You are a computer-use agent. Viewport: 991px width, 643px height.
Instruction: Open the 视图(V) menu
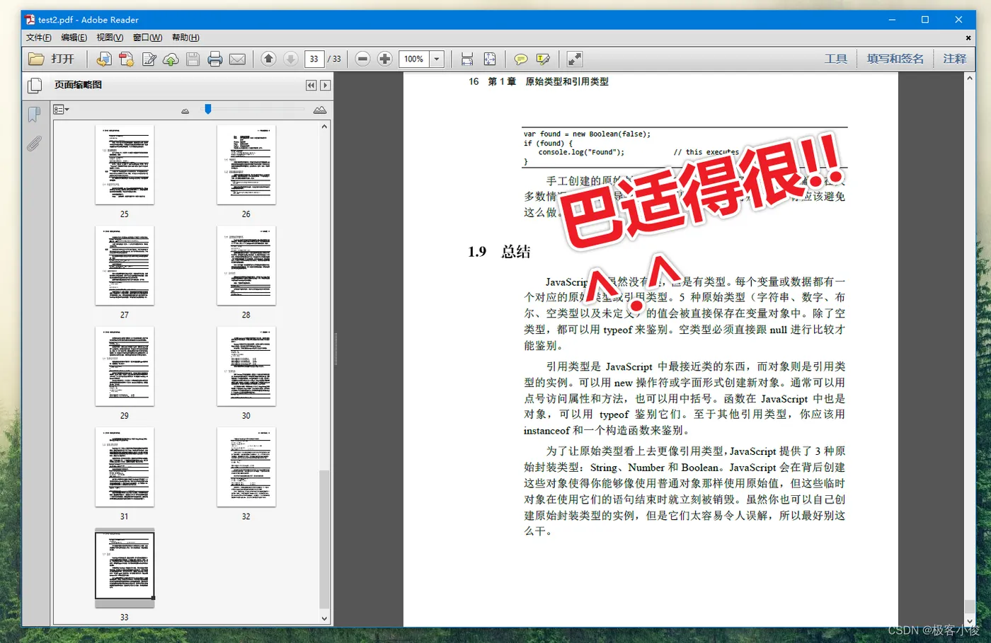(110, 37)
